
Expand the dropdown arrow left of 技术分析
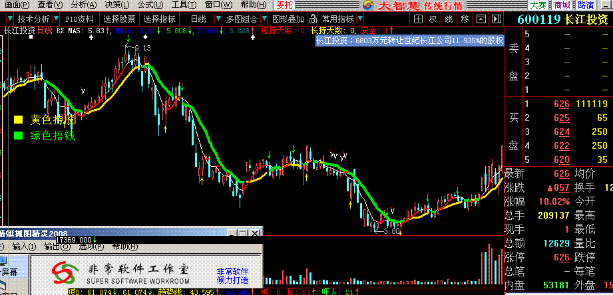pos(9,19)
